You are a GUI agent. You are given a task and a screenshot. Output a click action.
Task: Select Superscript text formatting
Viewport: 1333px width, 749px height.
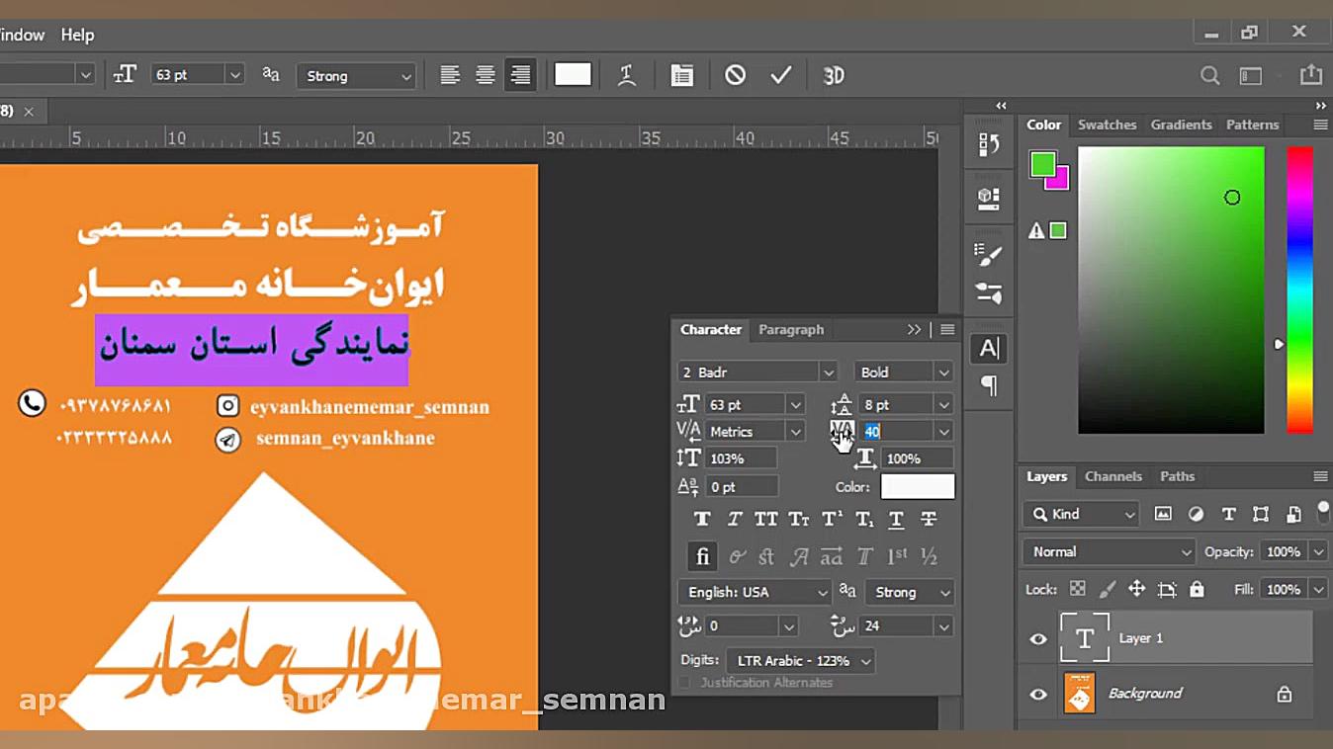click(829, 519)
